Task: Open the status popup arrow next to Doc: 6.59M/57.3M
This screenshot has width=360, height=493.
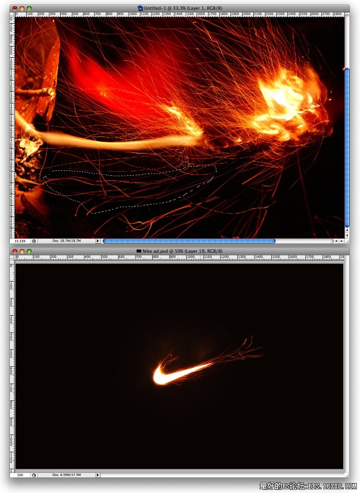Action: click(x=97, y=475)
